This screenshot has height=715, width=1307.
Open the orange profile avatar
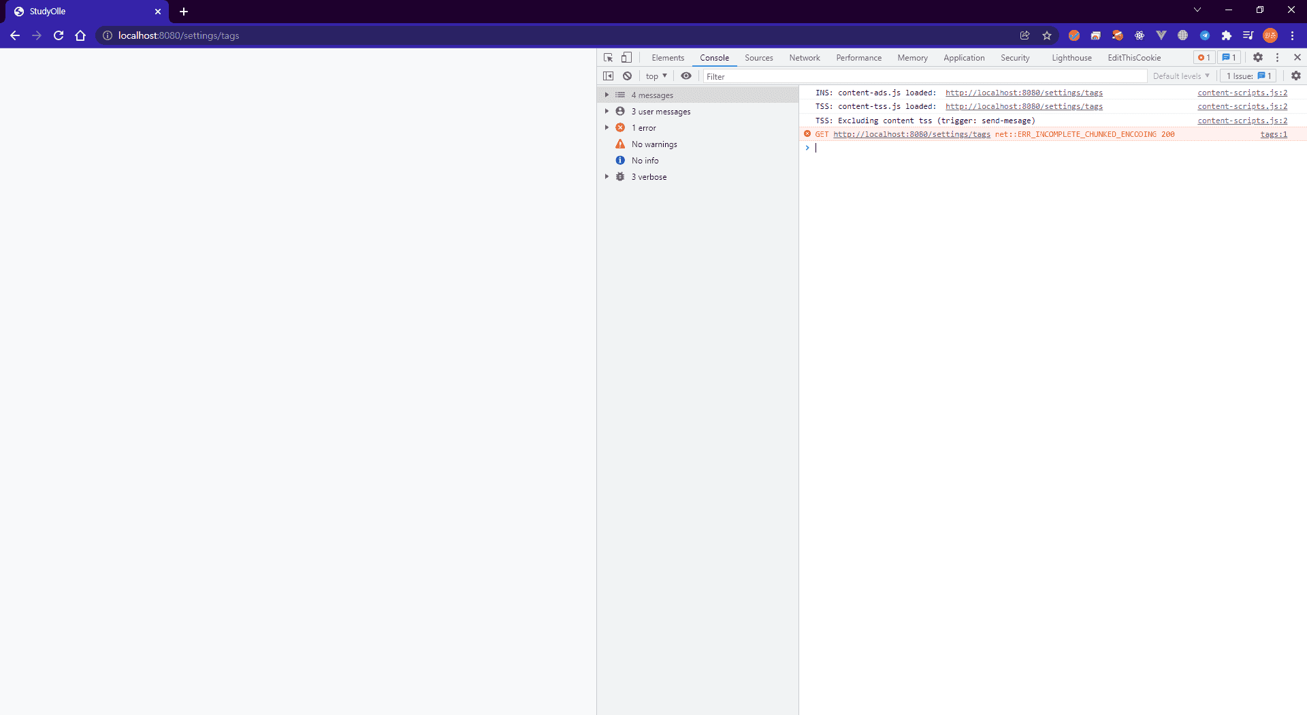tap(1270, 35)
